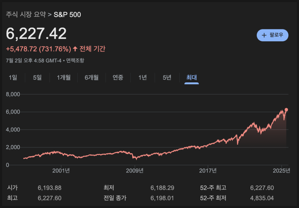Click the 최저 value 6,188.29
Viewport: 299px width, 208px height.
(162, 188)
